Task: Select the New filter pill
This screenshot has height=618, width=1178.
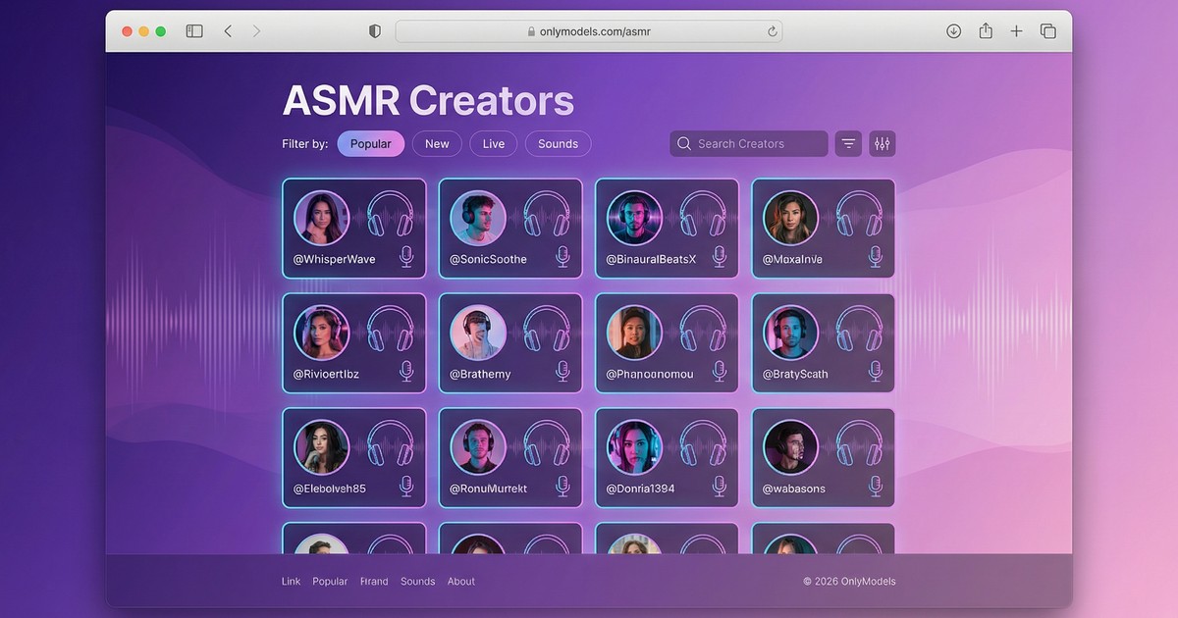Action: (x=437, y=143)
